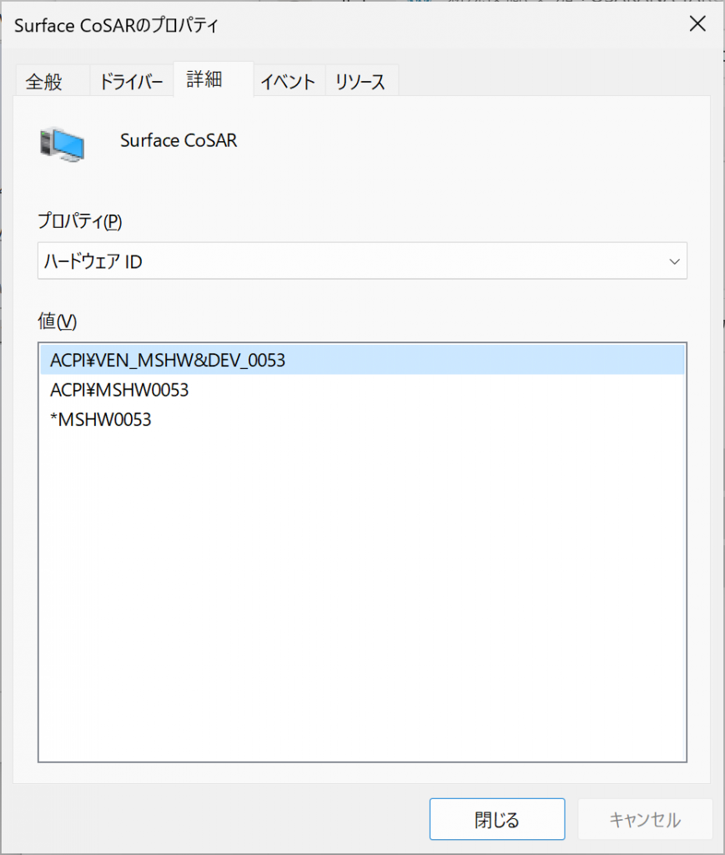Click the 閉じる button
Image resolution: width=725 pixels, height=855 pixels.
(x=496, y=819)
